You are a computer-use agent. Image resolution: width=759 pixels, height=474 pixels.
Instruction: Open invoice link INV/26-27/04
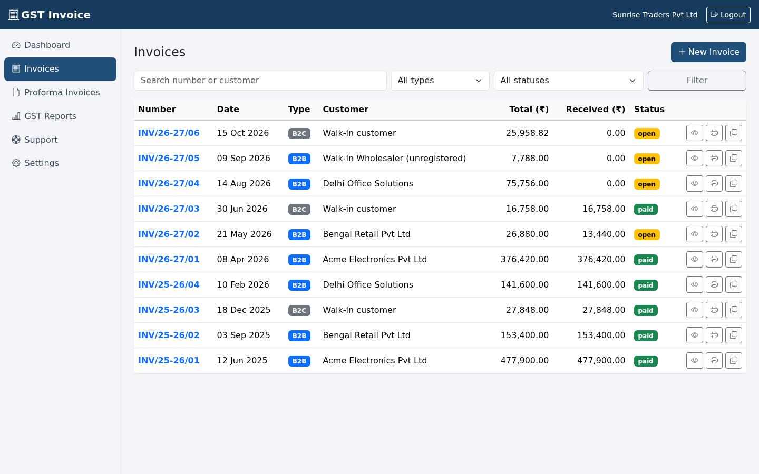click(x=169, y=184)
